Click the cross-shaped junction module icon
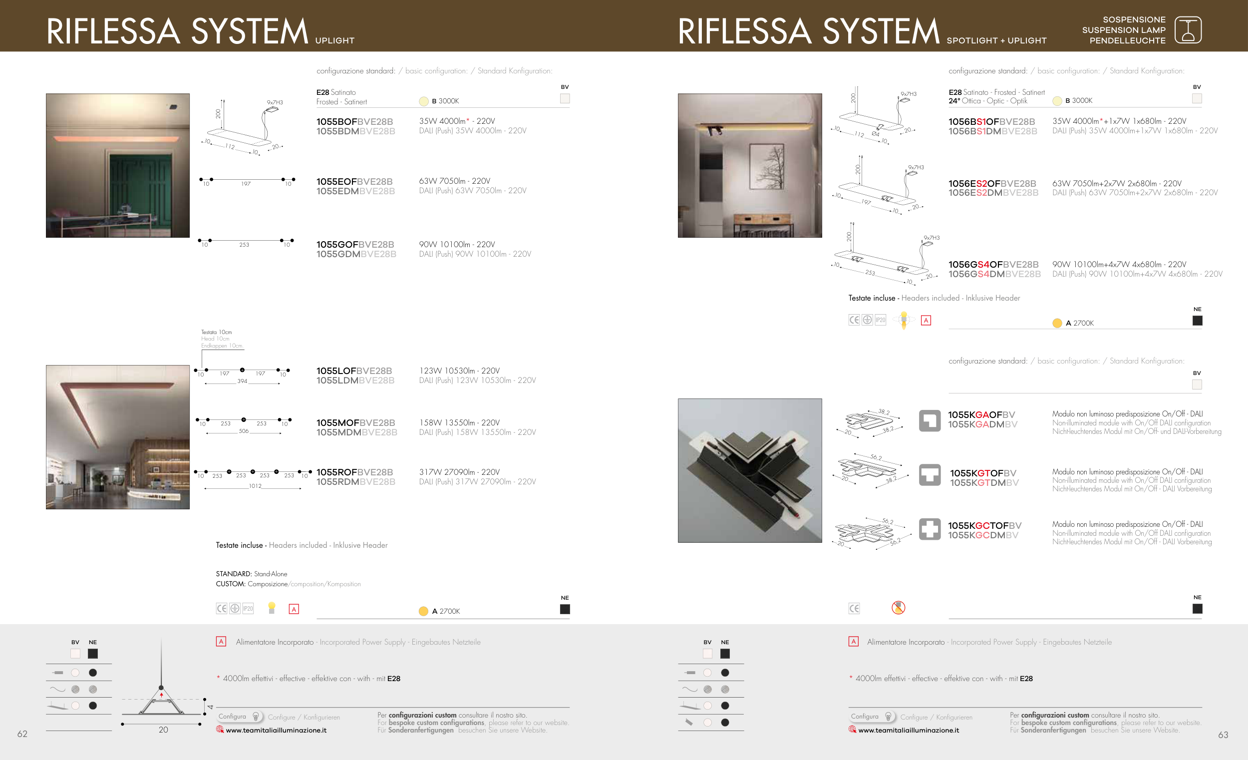Viewport: 1248px width, 760px height. pos(930,529)
